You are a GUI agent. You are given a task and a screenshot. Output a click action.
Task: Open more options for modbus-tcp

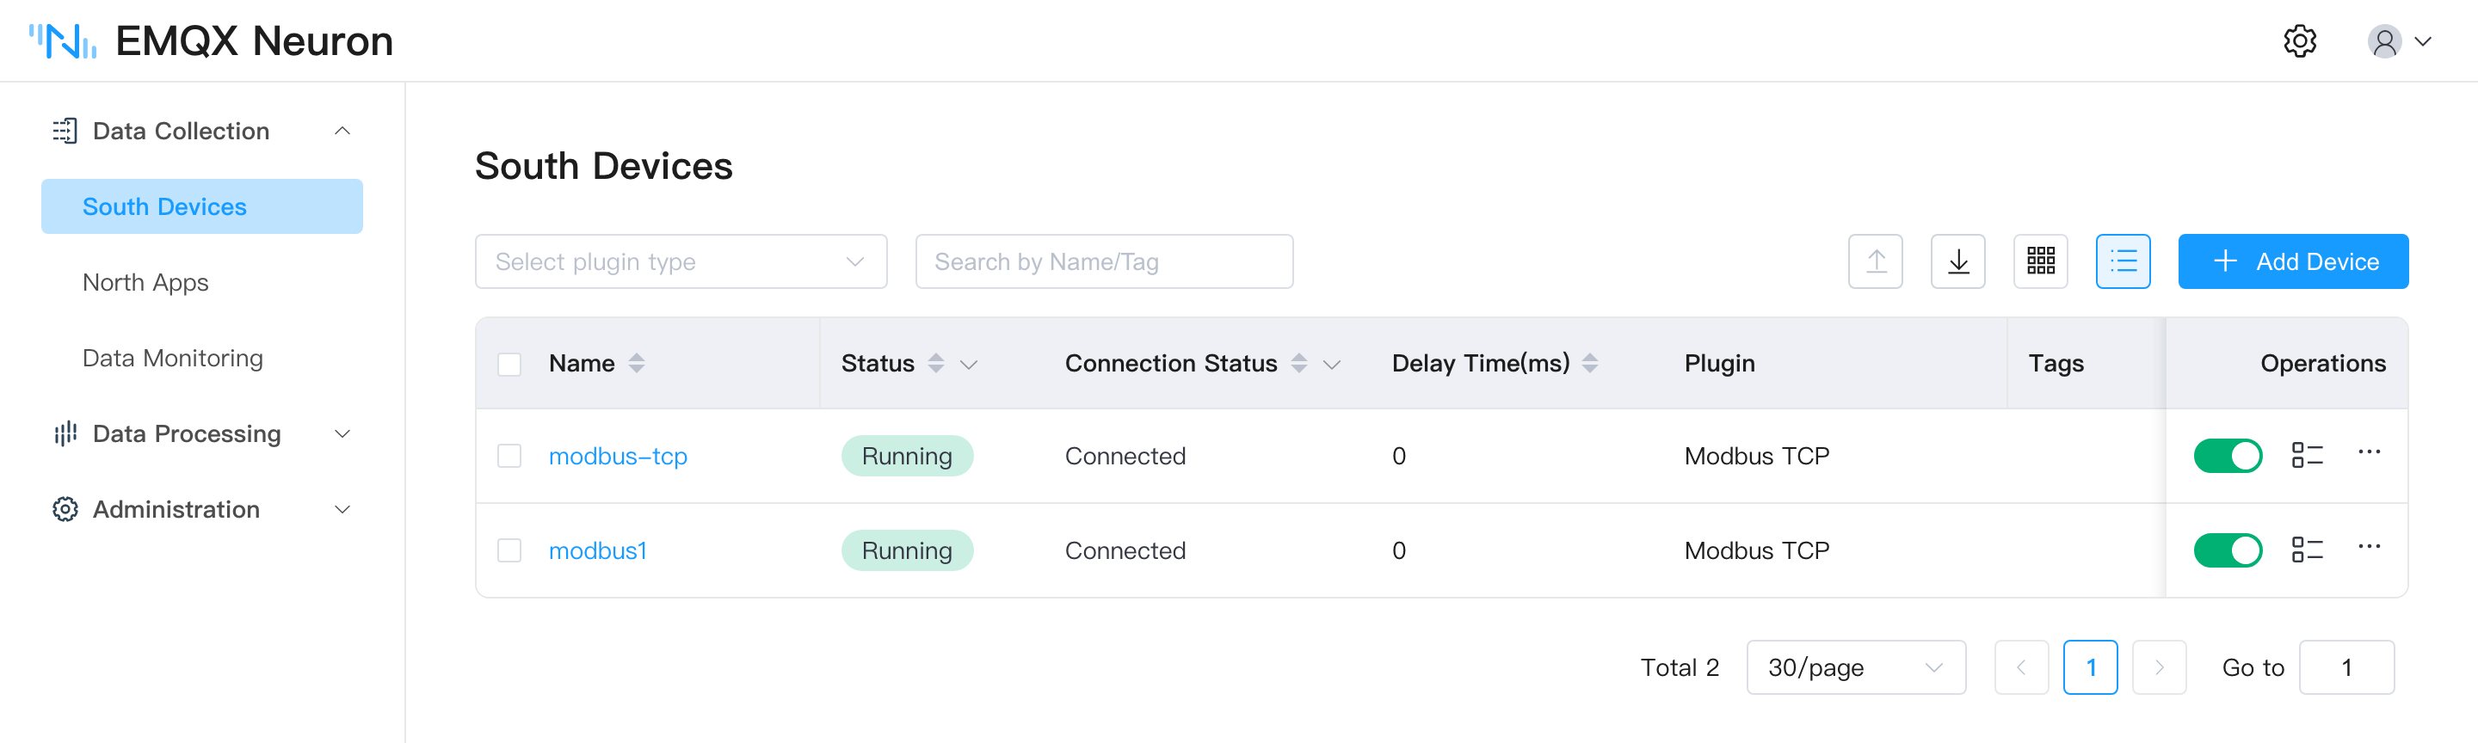click(x=2369, y=451)
